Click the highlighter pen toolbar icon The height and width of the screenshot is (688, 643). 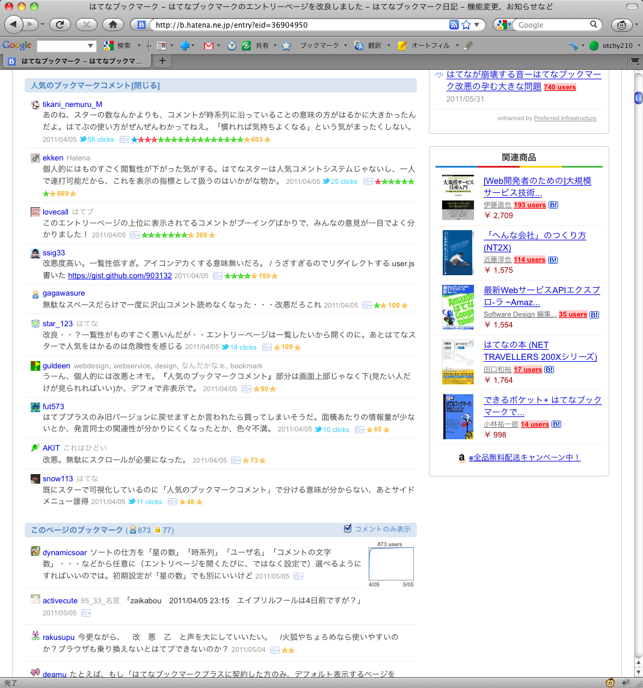(x=468, y=45)
